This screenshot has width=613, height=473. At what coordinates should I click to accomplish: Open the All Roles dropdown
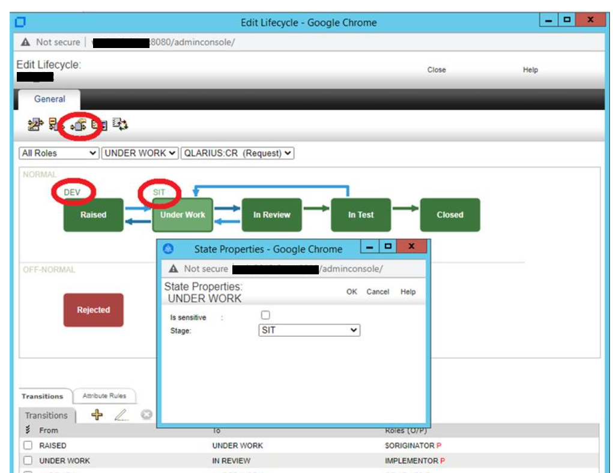point(59,153)
